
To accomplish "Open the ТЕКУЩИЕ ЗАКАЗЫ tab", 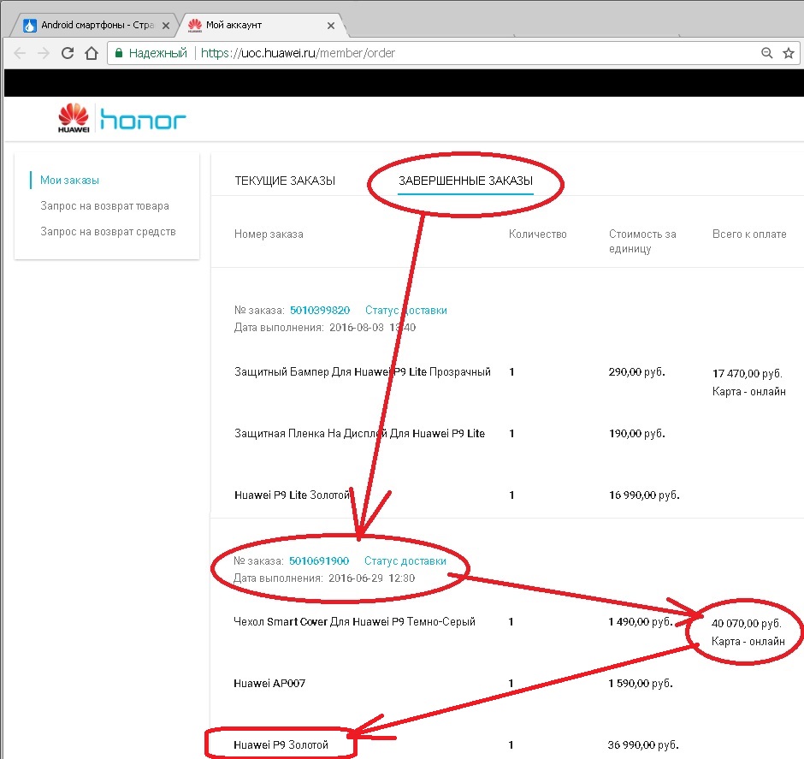I will click(x=285, y=181).
